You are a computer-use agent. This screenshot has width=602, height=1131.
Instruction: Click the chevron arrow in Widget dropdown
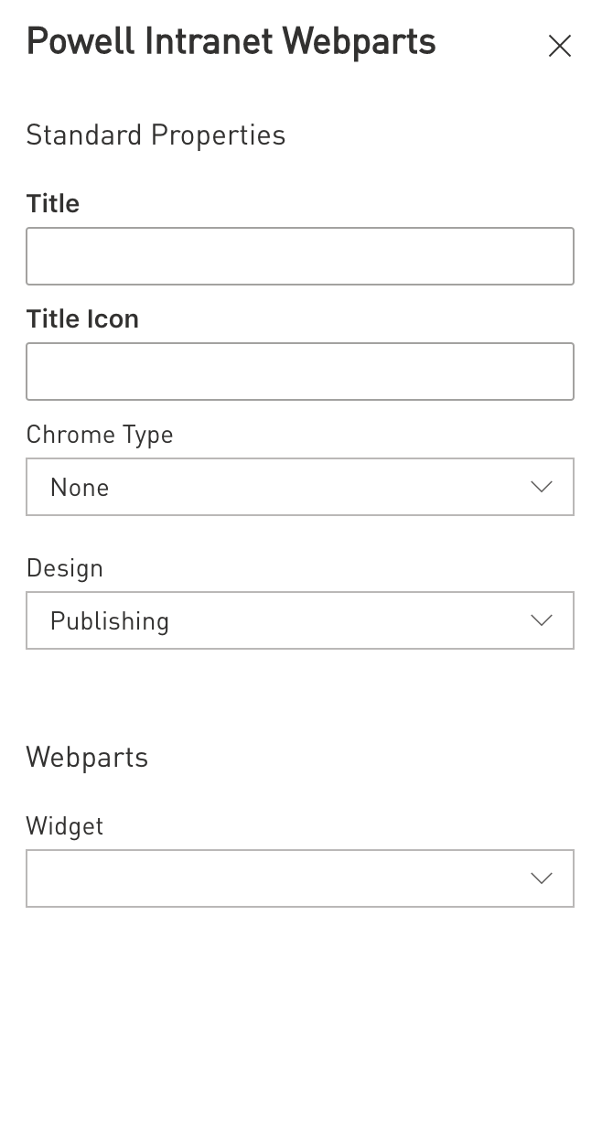[542, 878]
